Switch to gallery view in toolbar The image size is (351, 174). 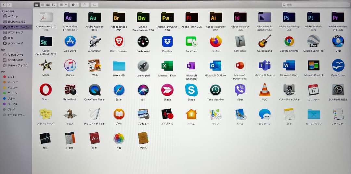(54, 5)
